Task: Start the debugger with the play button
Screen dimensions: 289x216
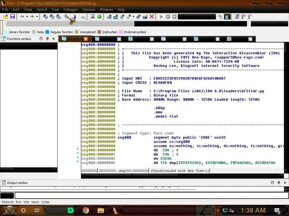Action: [161, 17]
